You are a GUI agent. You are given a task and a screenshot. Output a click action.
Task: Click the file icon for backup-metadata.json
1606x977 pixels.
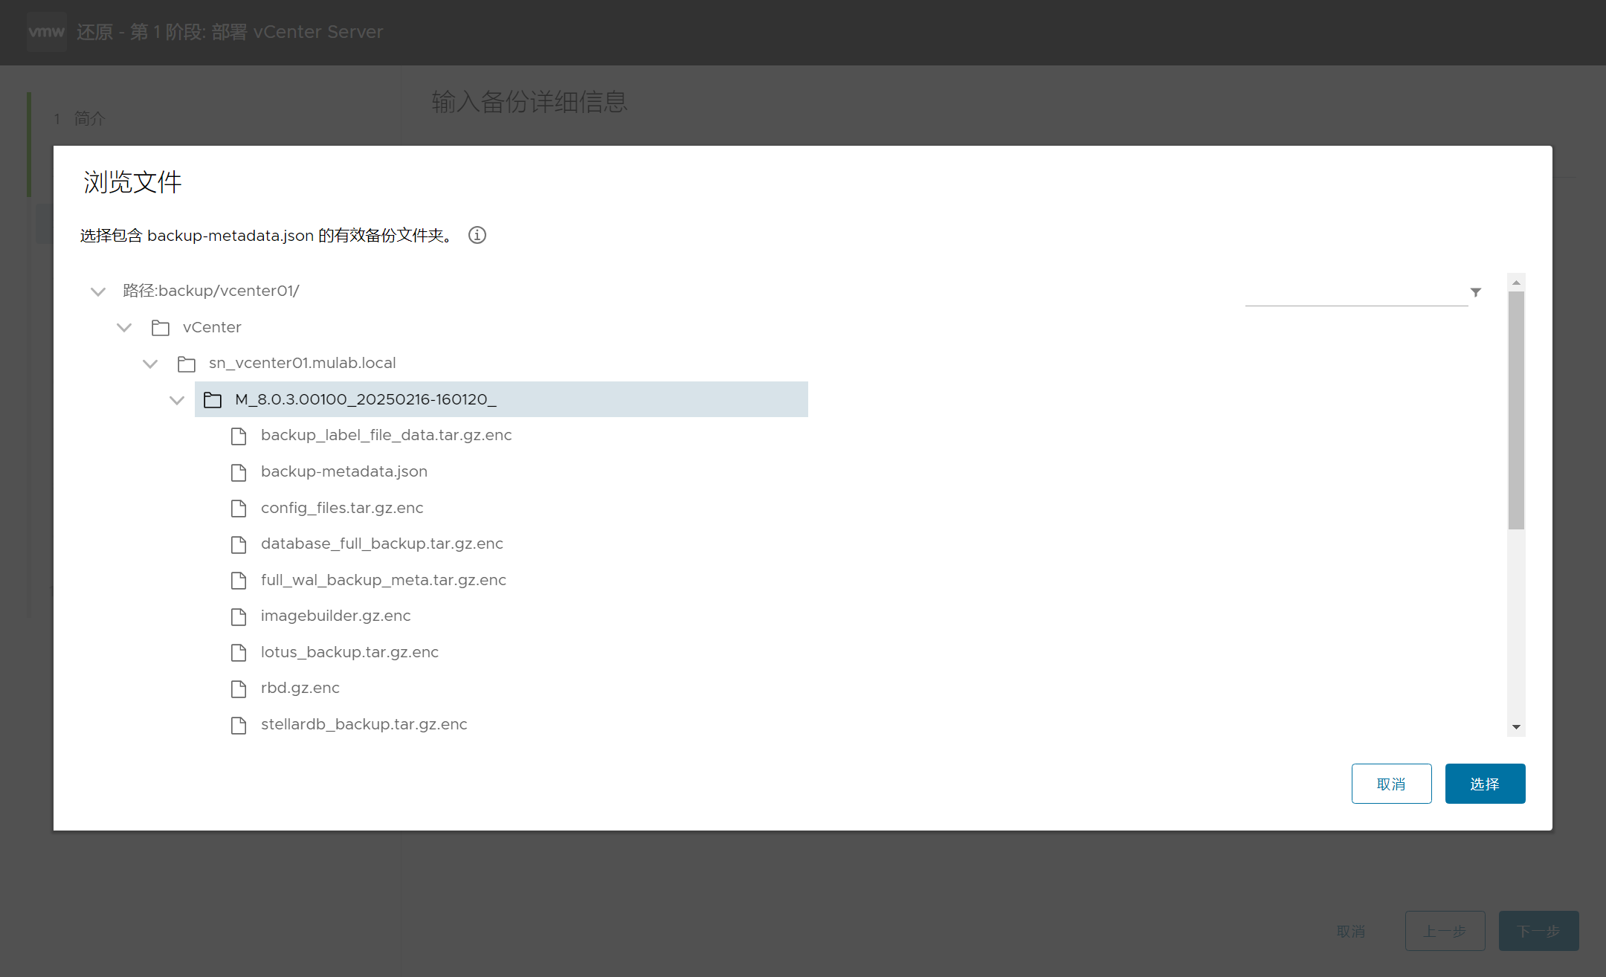pyautogui.click(x=239, y=472)
